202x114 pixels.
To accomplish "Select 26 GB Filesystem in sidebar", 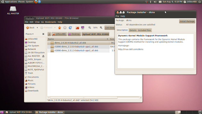I will tap(36, 53).
